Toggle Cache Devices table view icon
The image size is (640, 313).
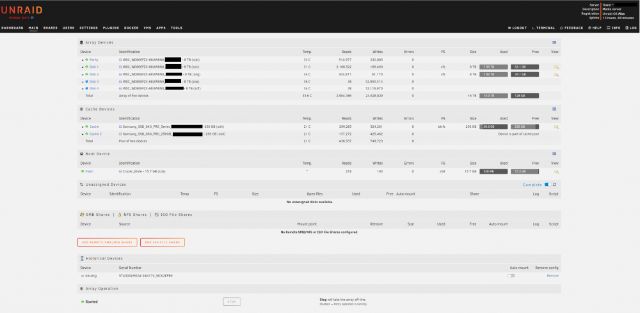pyautogui.click(x=554, y=109)
